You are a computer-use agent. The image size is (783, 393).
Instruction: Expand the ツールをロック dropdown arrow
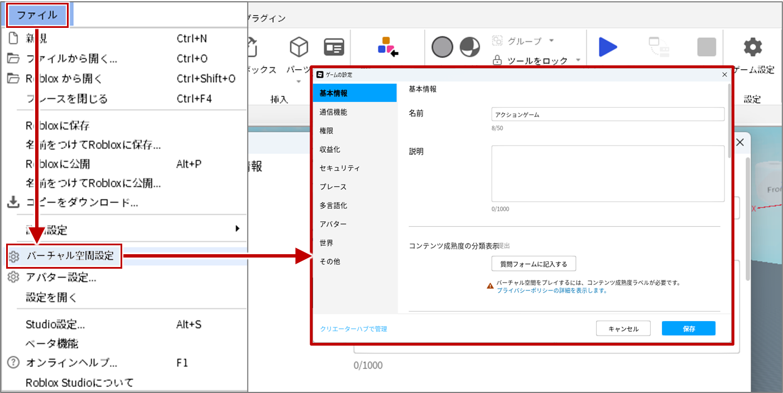pos(578,60)
